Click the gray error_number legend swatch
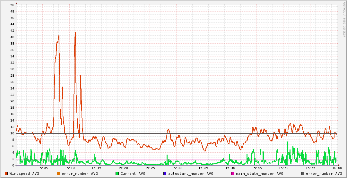The height and width of the screenshot is (178, 347). (303, 174)
